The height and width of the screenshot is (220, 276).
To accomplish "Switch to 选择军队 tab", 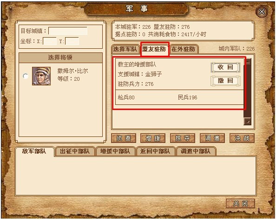I will [x=125, y=49].
